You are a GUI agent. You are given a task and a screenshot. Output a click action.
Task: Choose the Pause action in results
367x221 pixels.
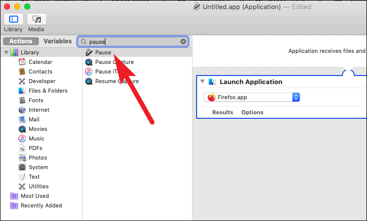[138, 52]
